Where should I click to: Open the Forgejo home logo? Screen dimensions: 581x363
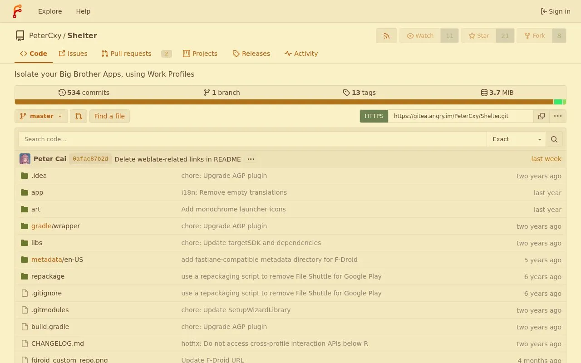point(17,11)
